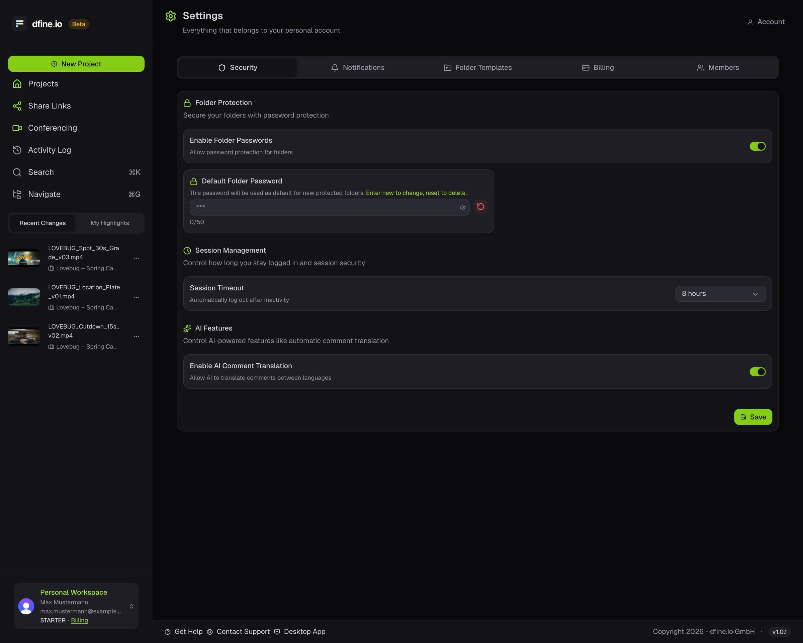Toggle Enable Folder Passwords switch
The image size is (803, 643).
pos(757,146)
